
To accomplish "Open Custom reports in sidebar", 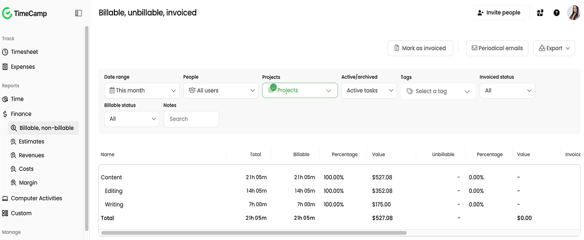I will click(21, 213).
